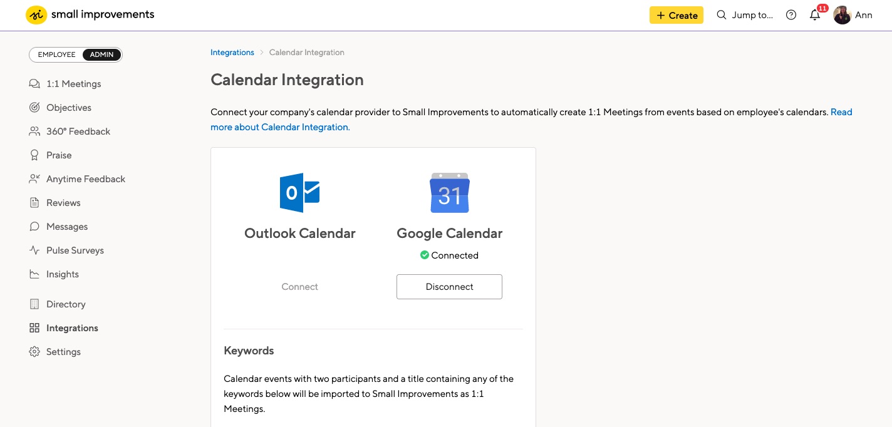Click the Outlook Calendar logo

click(299, 192)
